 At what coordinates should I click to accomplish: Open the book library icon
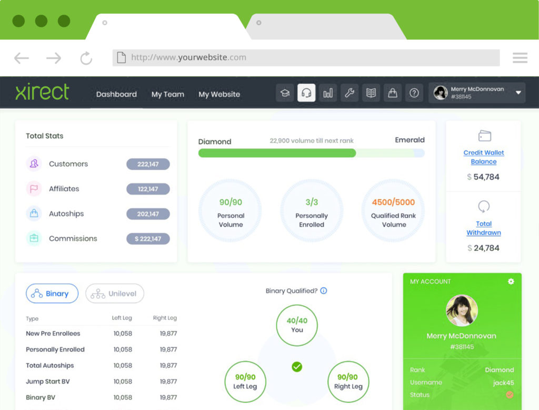point(371,93)
